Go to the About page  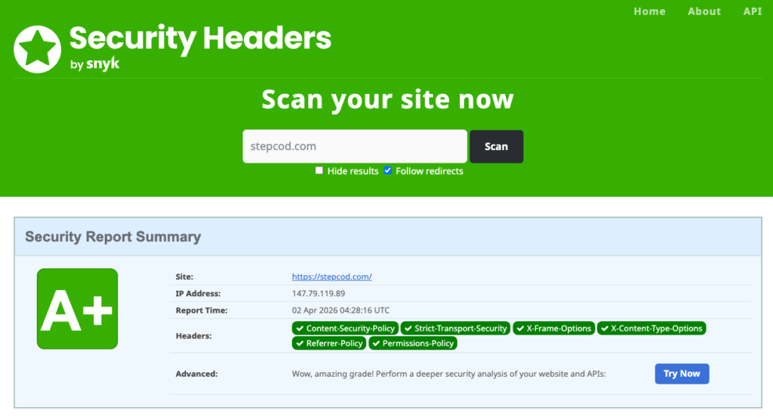click(x=704, y=11)
